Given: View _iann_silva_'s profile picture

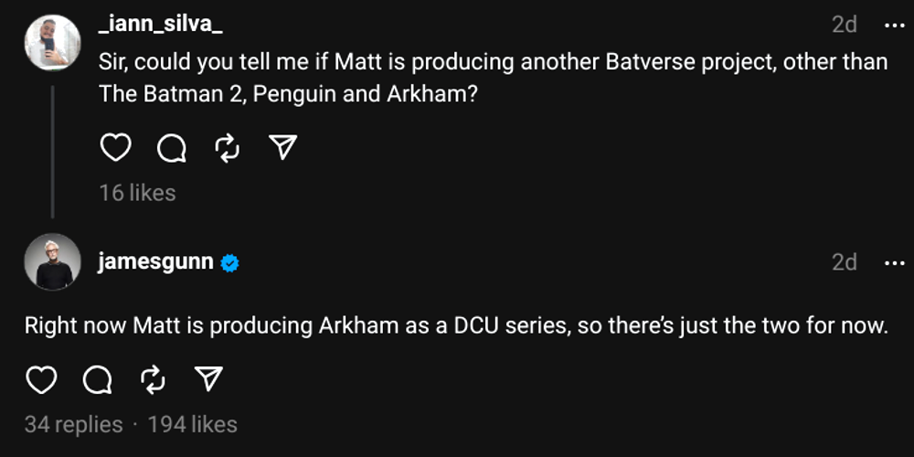Looking at the screenshot, I should (x=53, y=42).
